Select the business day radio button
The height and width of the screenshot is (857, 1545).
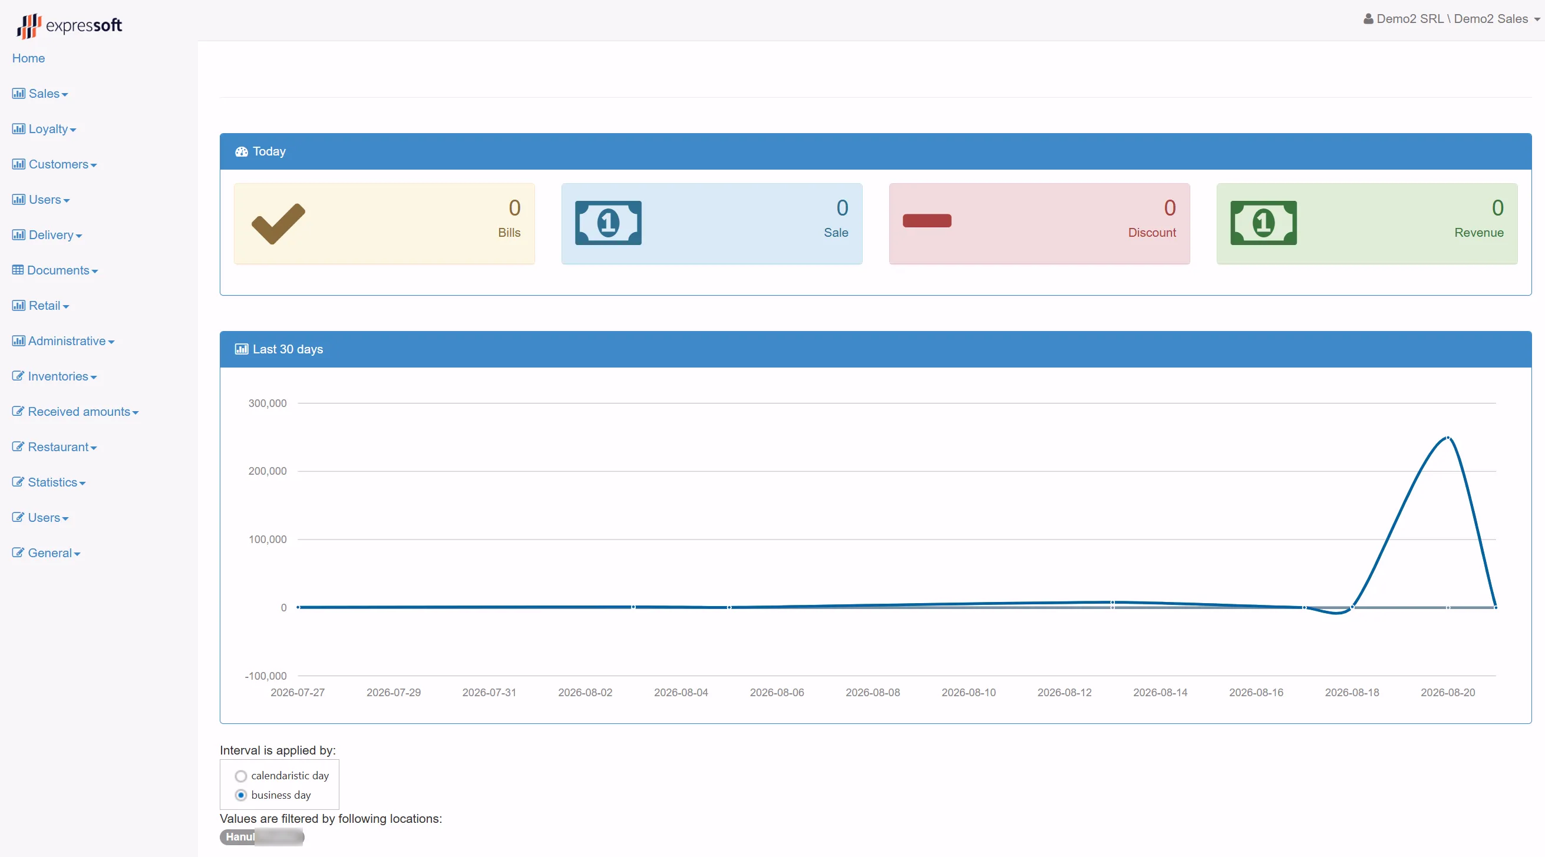click(240, 795)
